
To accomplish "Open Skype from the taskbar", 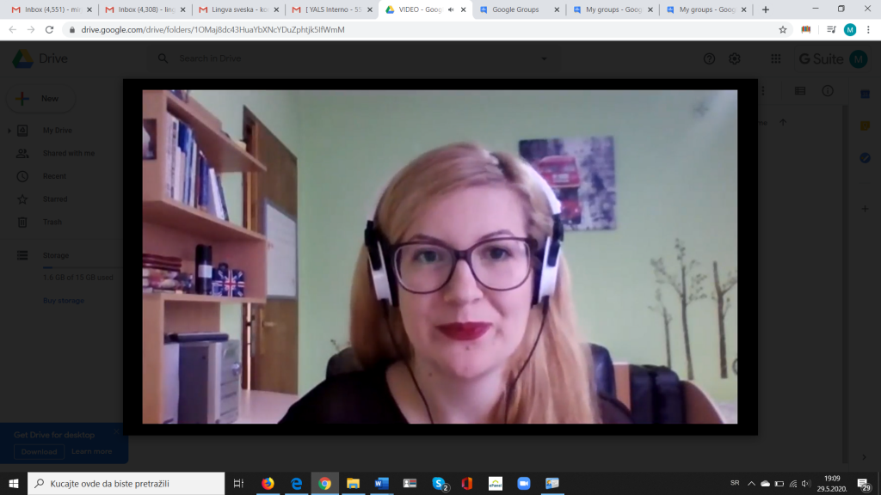I will [x=439, y=483].
